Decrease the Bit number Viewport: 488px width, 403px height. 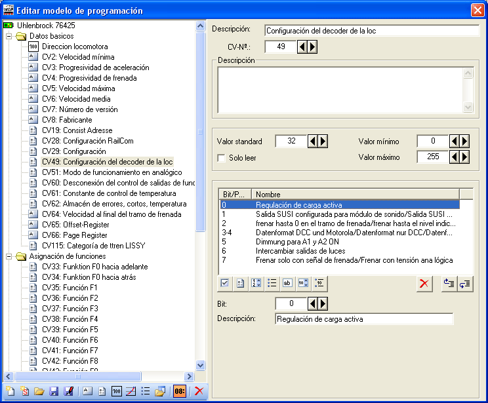pos(312,303)
